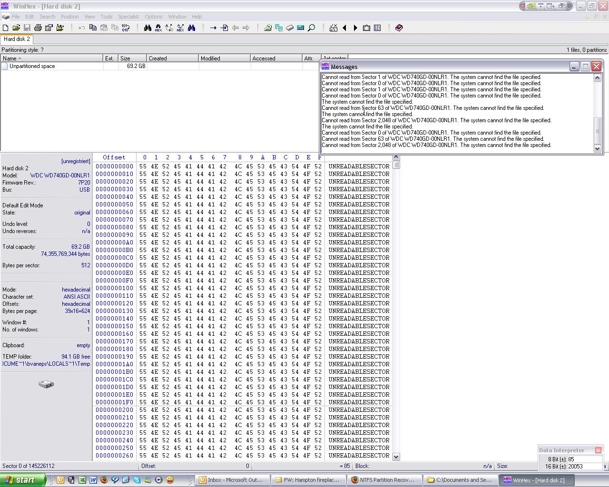Click the Copy block icon
This screenshot has width=609, height=487.
[93, 28]
